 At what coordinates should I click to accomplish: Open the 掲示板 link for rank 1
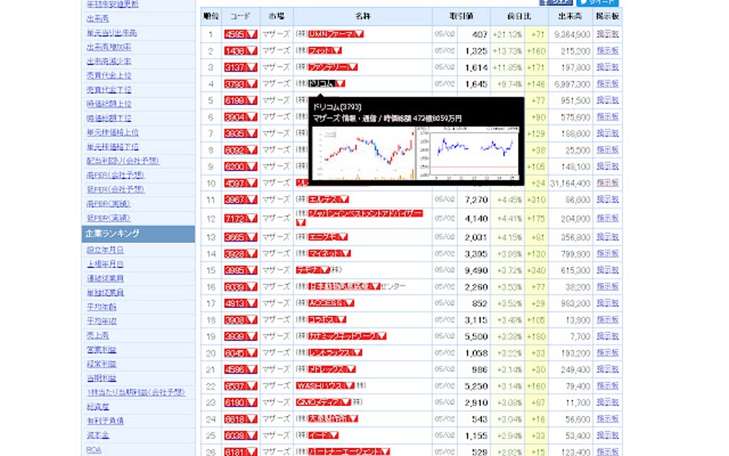pos(607,34)
